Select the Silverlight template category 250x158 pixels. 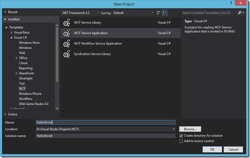coord(26,78)
